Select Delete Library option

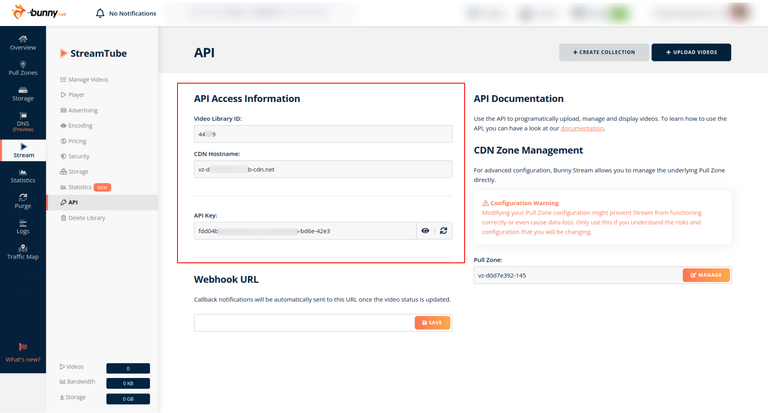click(87, 218)
